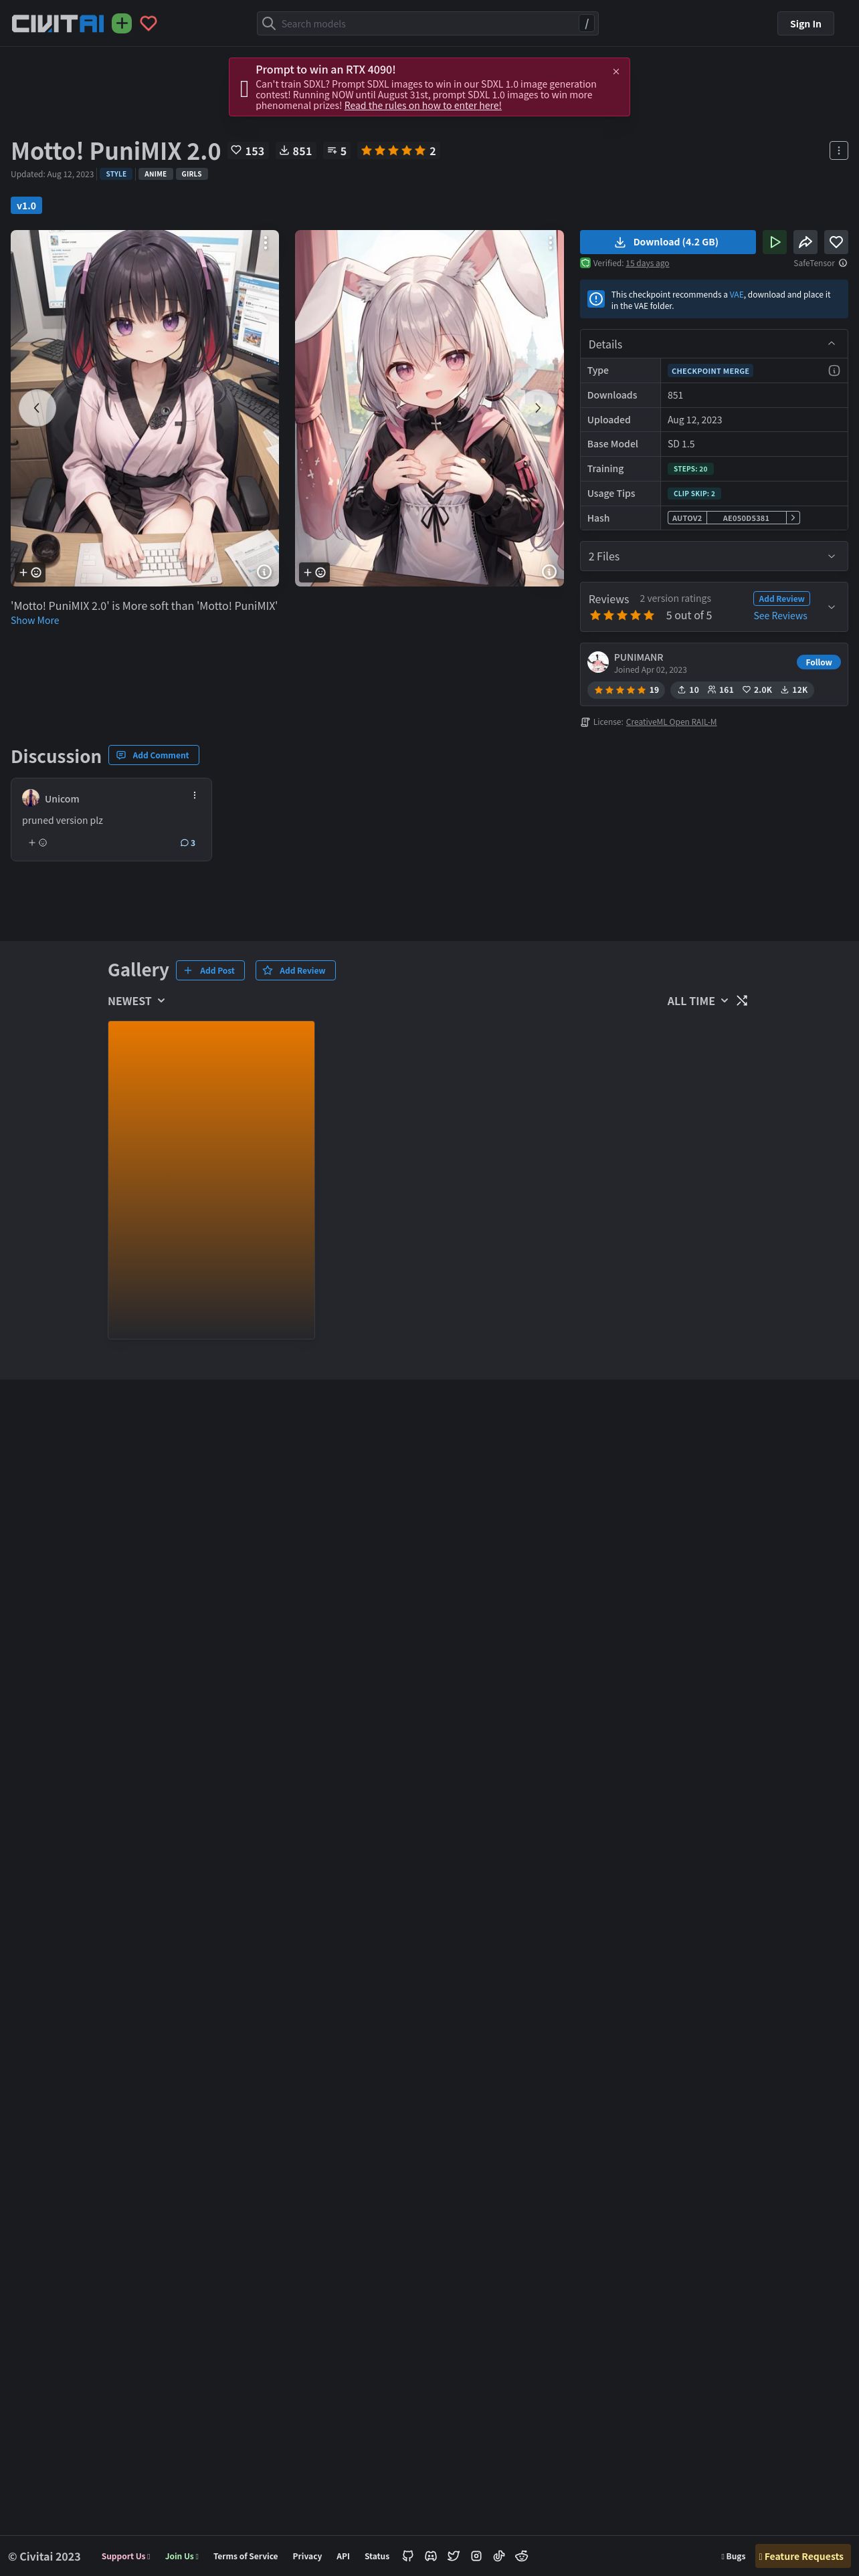This screenshot has height=2576, width=859.
Task: Click the red heart icon beside the logo
Action: tap(148, 23)
